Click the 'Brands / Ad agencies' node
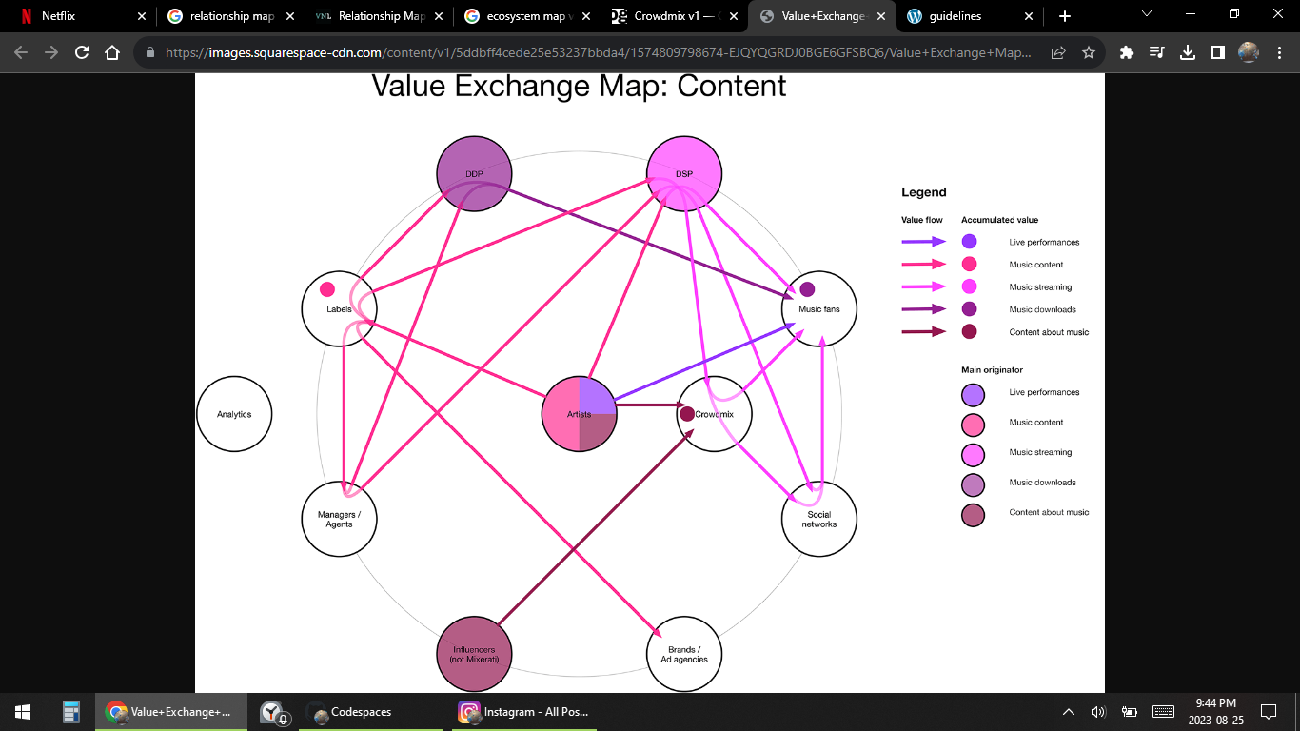 tap(684, 654)
